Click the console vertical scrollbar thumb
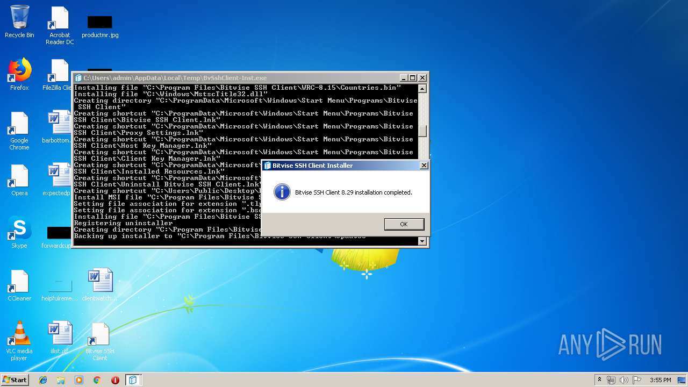Viewport: 688px width, 387px height. pyautogui.click(x=422, y=131)
